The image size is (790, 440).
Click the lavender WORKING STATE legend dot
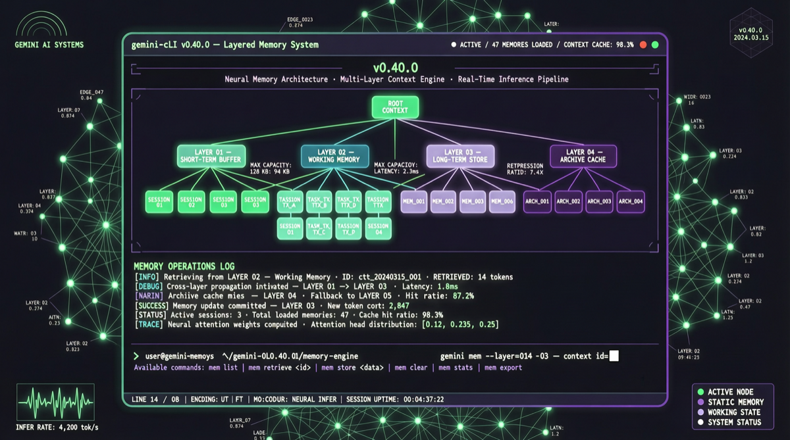point(700,412)
